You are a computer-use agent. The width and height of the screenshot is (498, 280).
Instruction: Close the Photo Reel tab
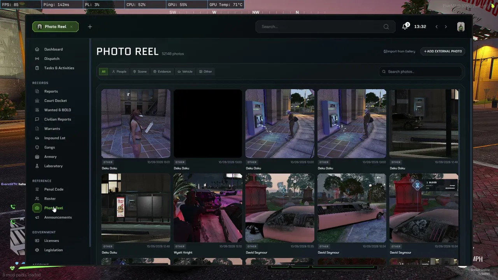pyautogui.click(x=71, y=26)
